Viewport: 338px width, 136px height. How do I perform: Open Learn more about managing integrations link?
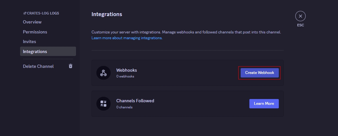(x=127, y=38)
